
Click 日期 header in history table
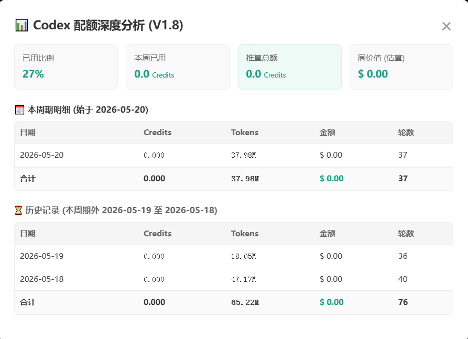point(28,234)
